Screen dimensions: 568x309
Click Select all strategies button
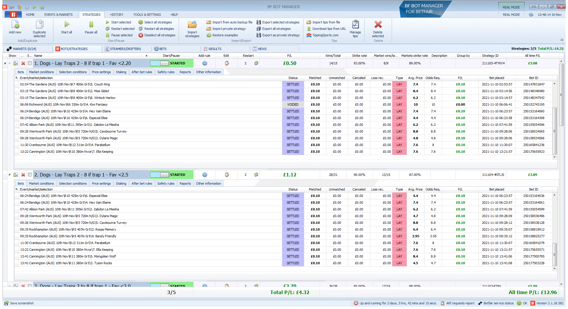click(x=155, y=22)
